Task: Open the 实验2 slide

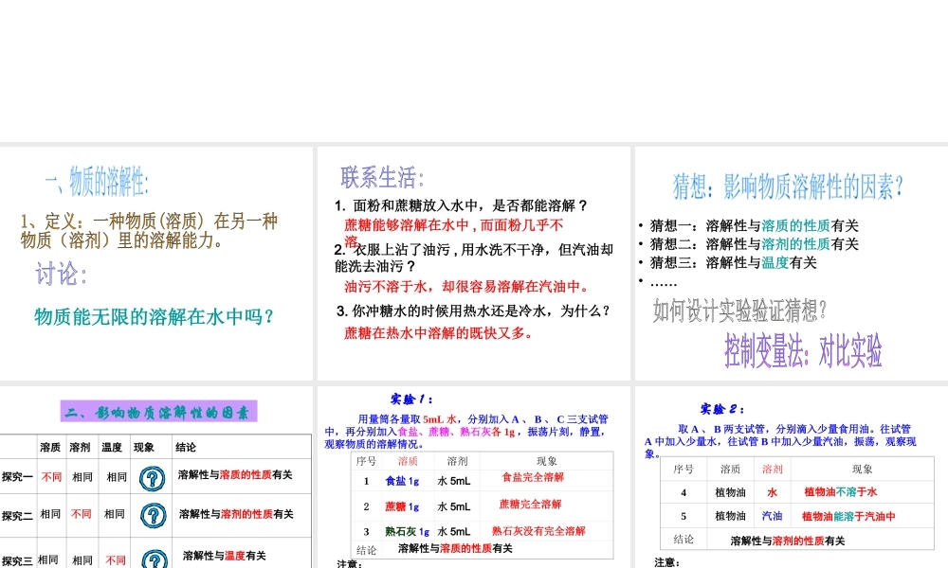Action: pos(792,477)
